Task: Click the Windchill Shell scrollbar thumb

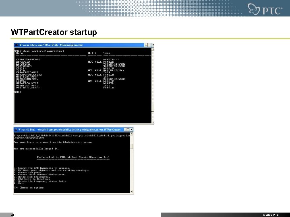Action: click(x=131, y=147)
